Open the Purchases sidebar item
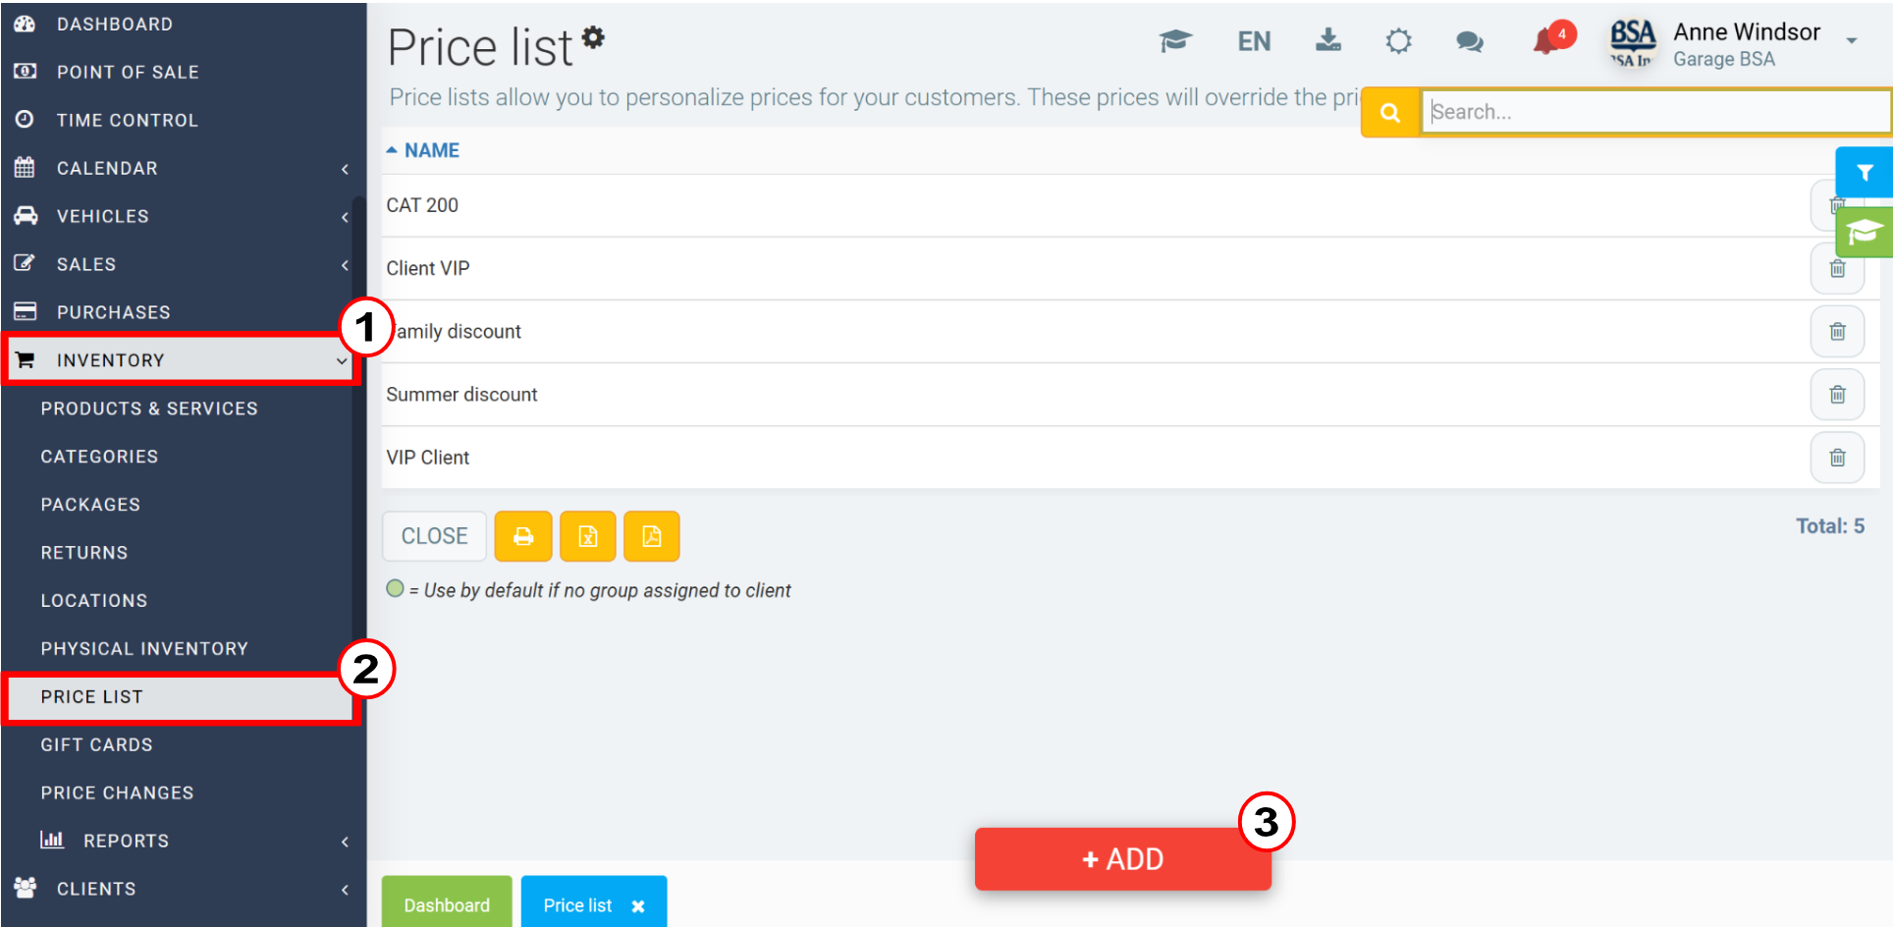 (x=114, y=312)
